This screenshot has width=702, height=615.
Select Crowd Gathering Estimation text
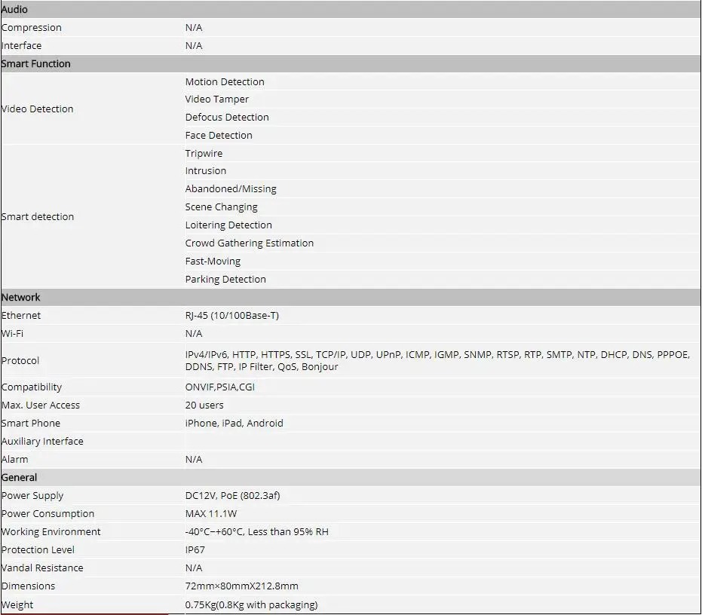coord(250,243)
